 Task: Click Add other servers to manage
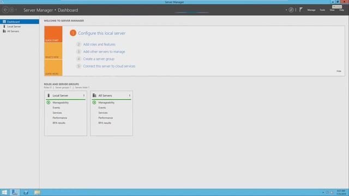(x=104, y=52)
